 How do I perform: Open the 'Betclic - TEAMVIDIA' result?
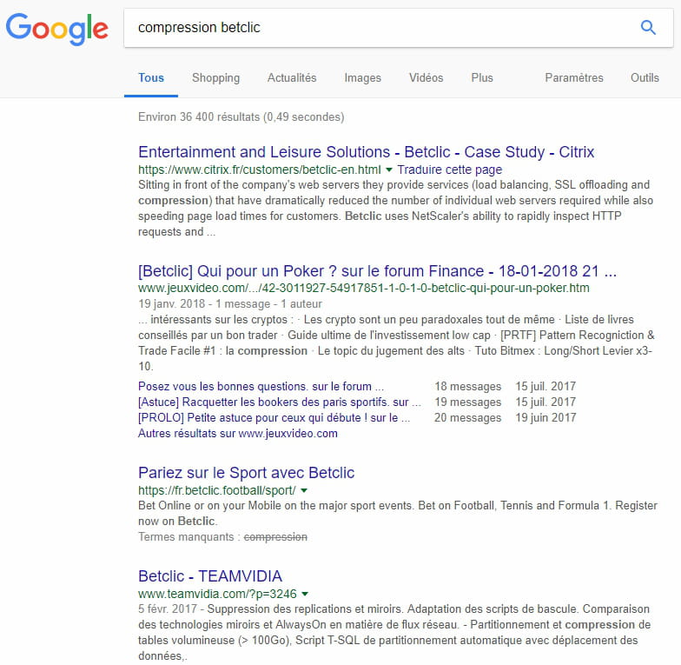210,575
